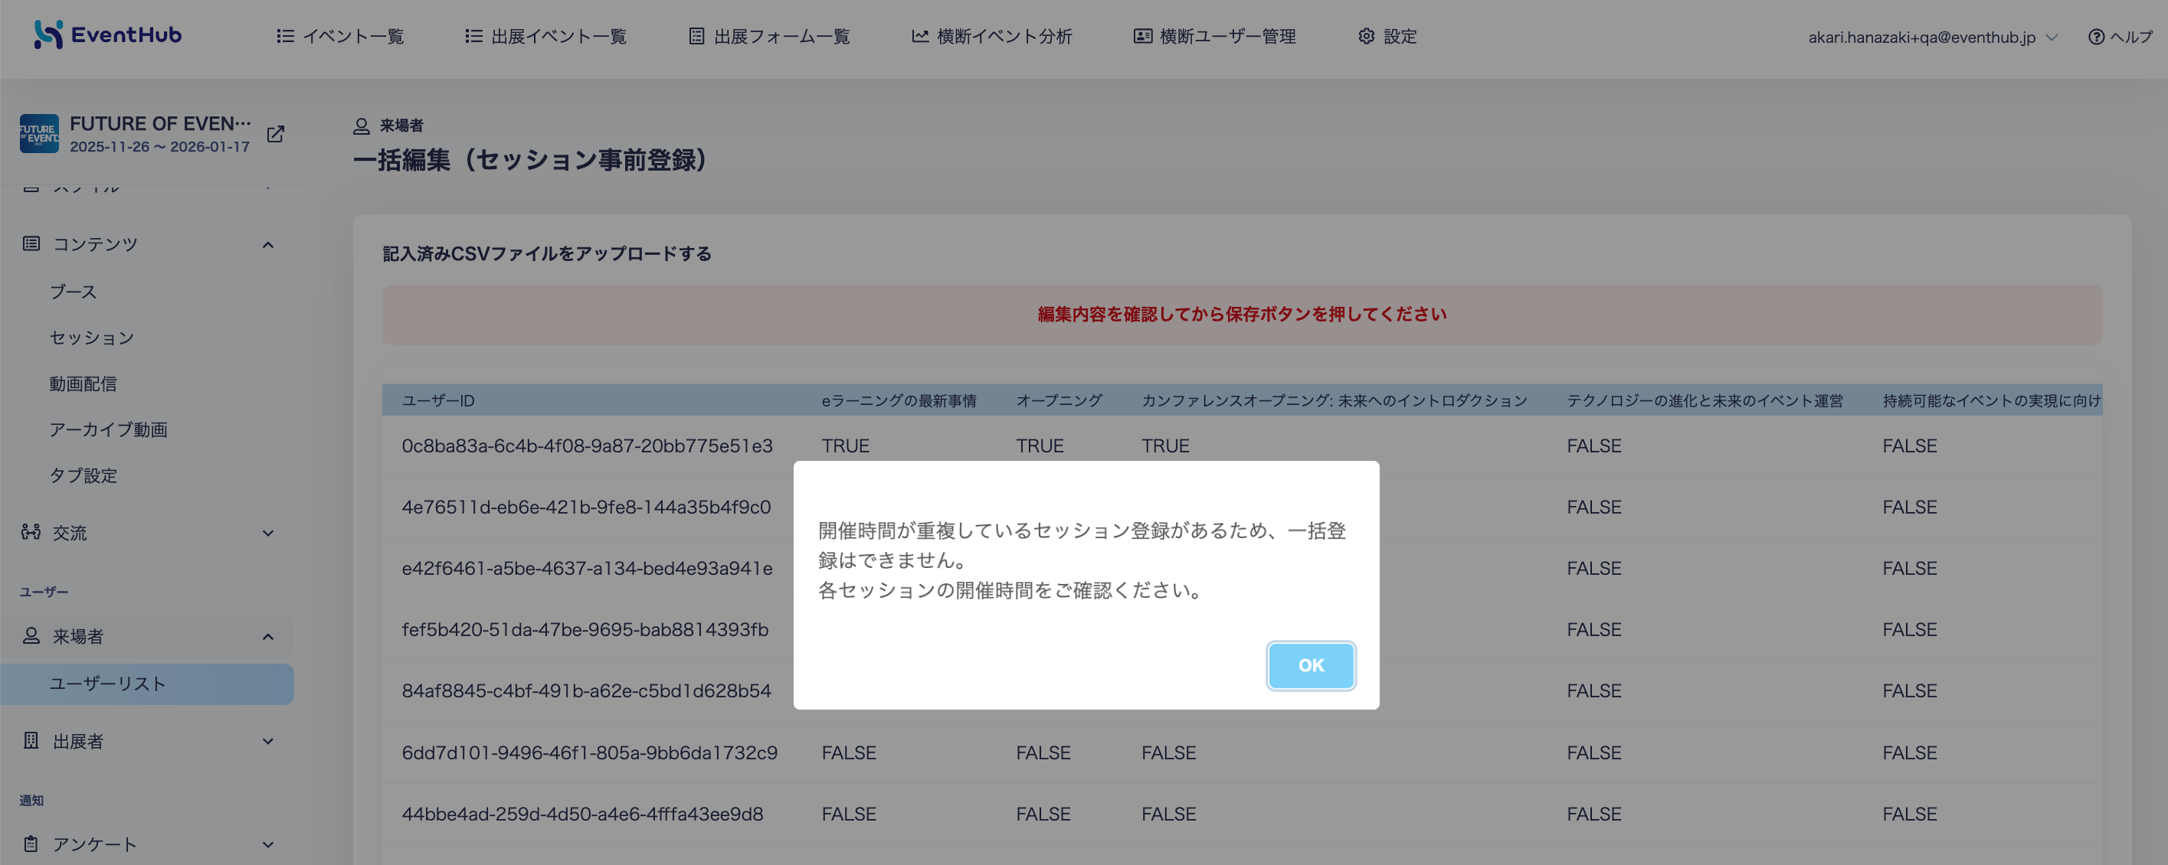Open the event page external link icon
Viewport: 2168px width, 865px height.
pyautogui.click(x=275, y=135)
